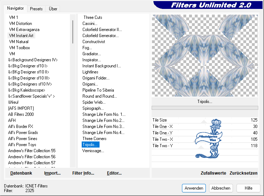
Task: Select VM Extravaganza category
Action: pos(24,30)
